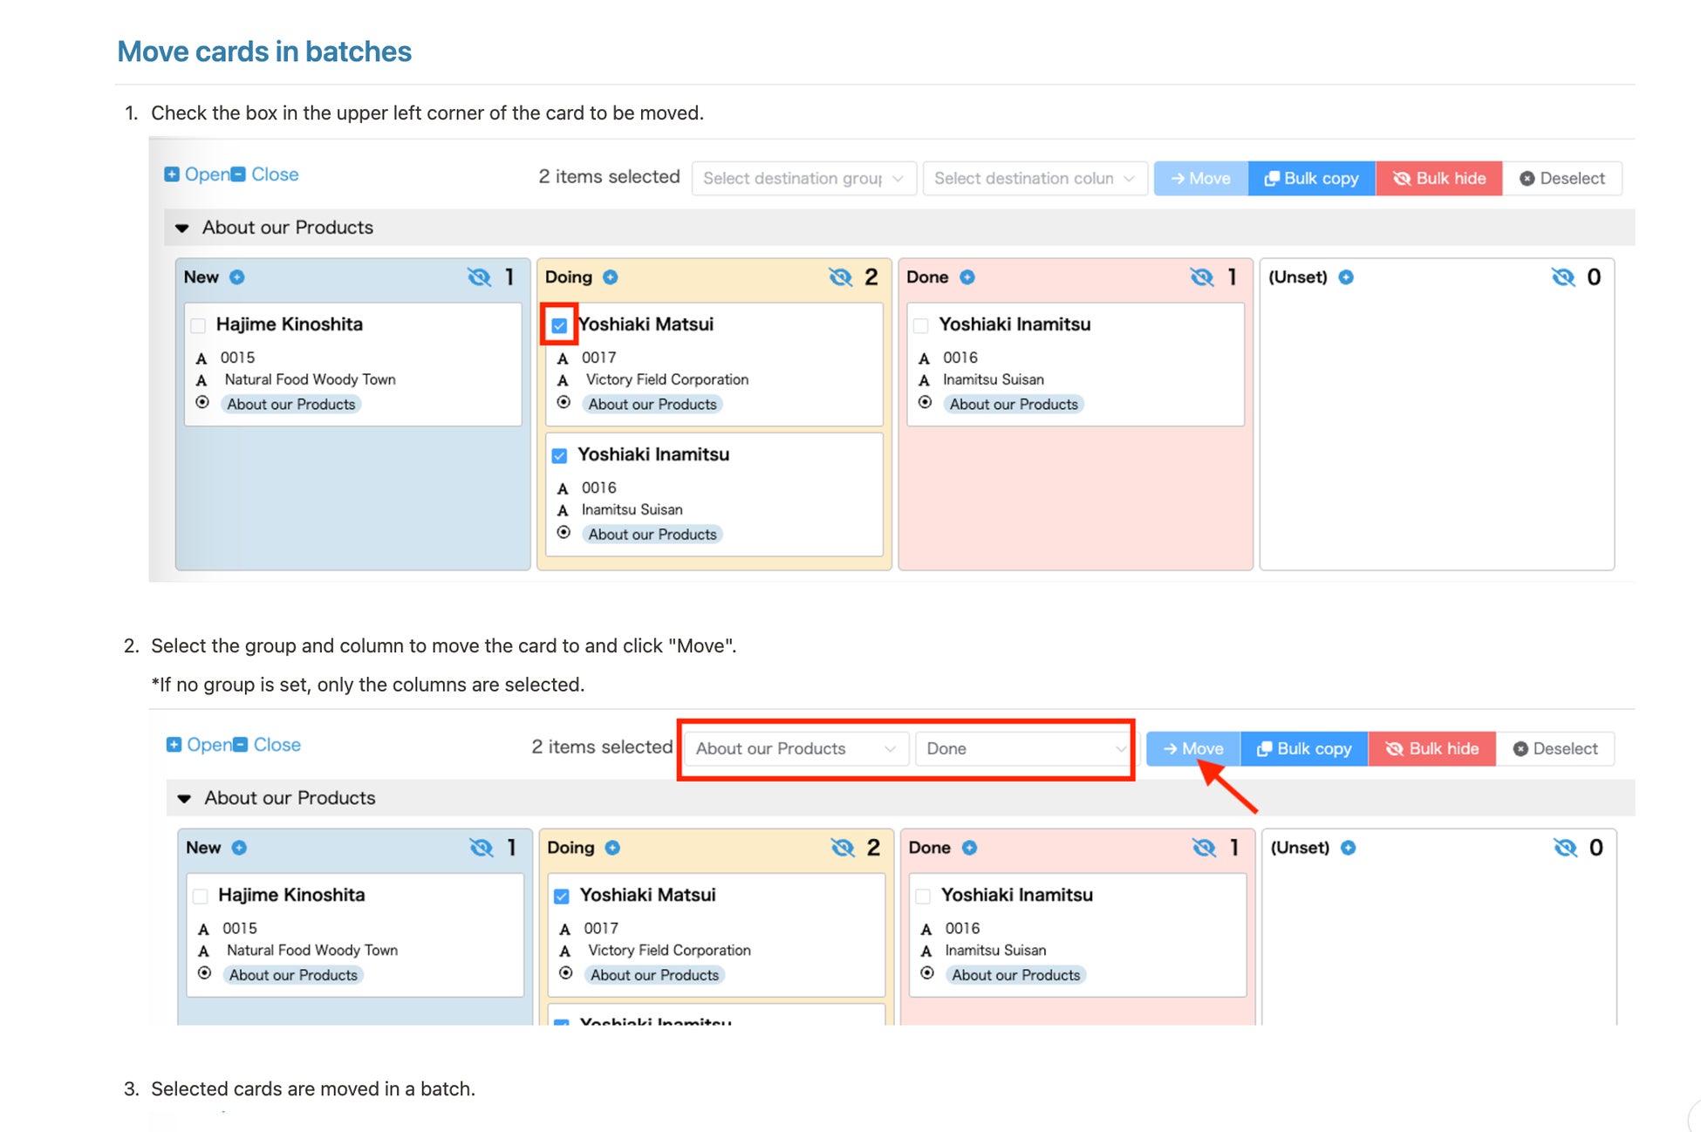Open the Select destination column dropdown

click(x=1034, y=178)
